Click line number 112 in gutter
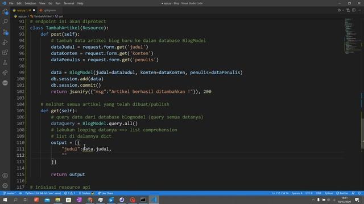This screenshot has width=364, height=204. [x=20, y=155]
